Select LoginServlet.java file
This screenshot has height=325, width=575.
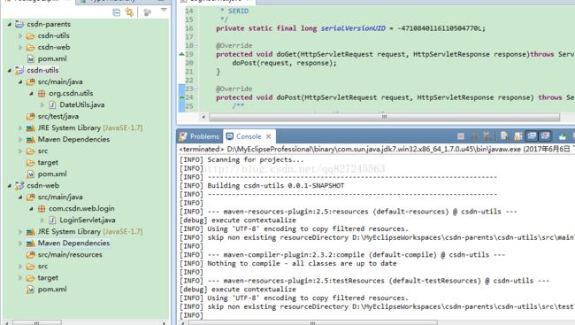(x=88, y=220)
